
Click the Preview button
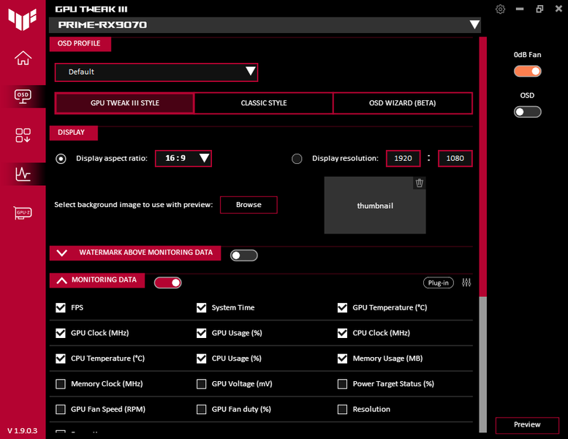[527, 425]
